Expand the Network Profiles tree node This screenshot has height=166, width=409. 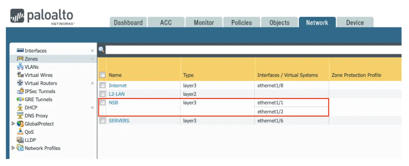pyautogui.click(x=13, y=148)
